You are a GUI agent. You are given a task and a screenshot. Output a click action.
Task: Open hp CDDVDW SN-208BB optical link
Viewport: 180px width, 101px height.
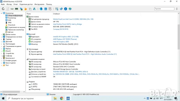click(x=96, y=74)
